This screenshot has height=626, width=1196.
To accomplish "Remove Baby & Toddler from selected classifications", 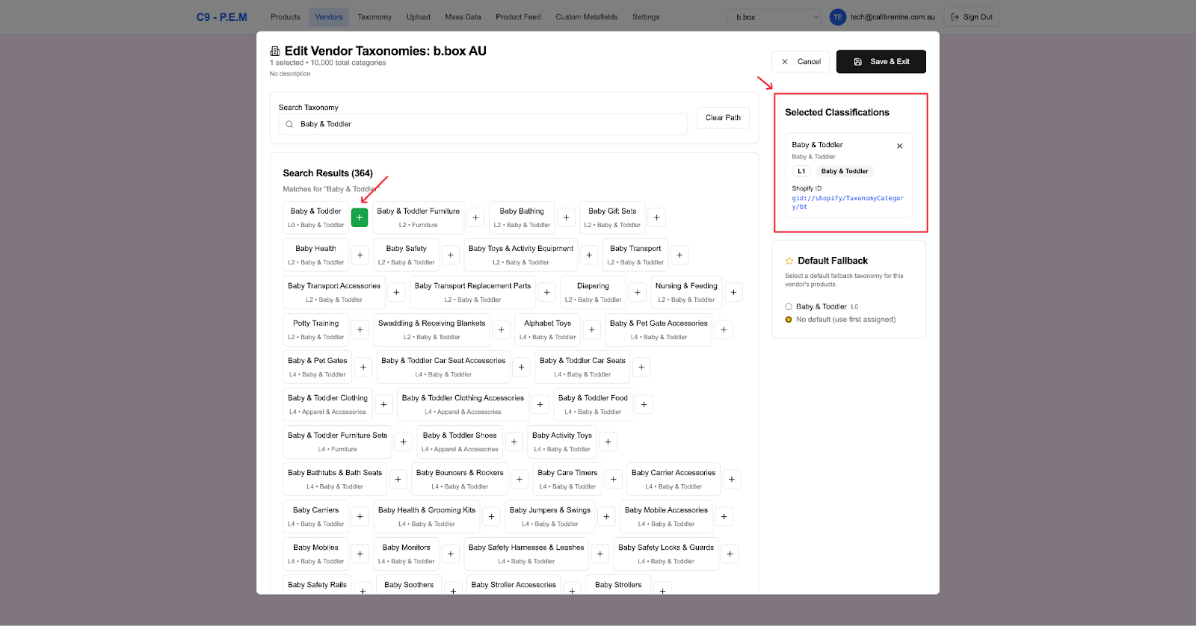I will coord(899,146).
